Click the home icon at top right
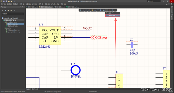Viewport: 174px width, 93px height. (x=167, y=4)
